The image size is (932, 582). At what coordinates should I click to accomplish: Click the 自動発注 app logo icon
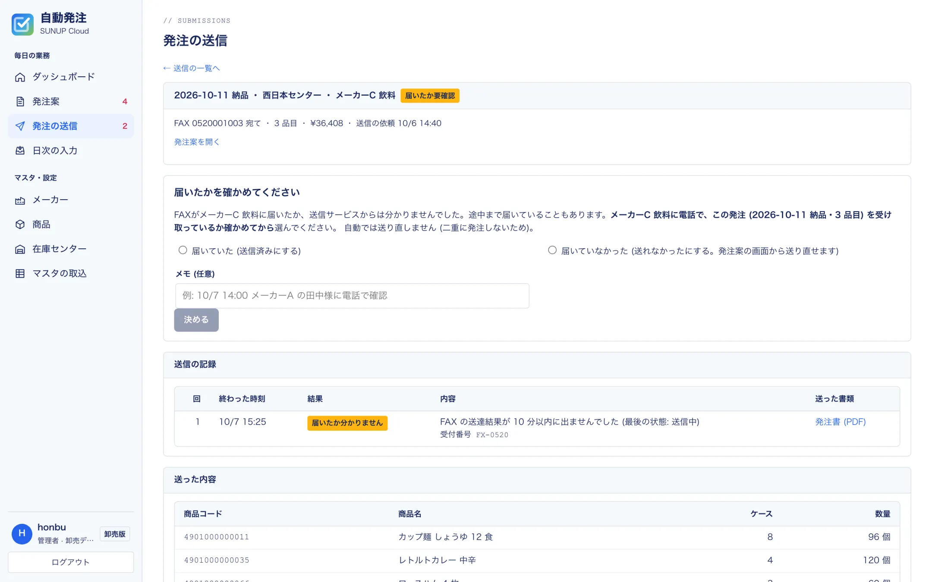pyautogui.click(x=22, y=24)
